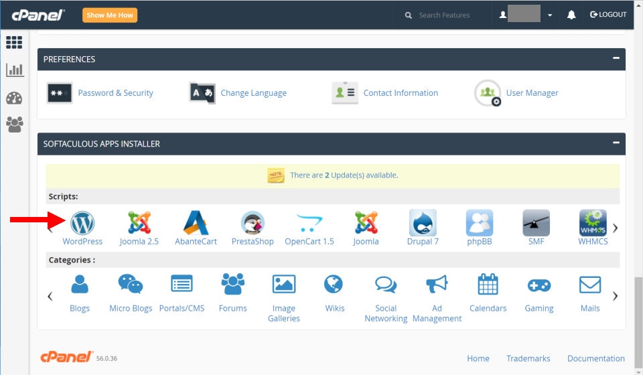Open the footer Documentation link
This screenshot has height=375, width=643.
[596, 359]
